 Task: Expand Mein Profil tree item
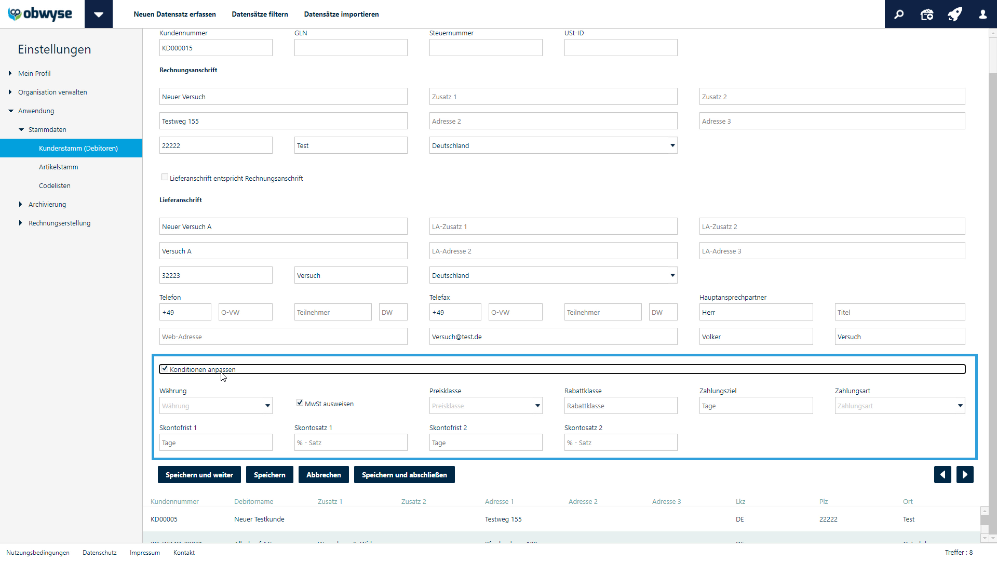tap(10, 73)
